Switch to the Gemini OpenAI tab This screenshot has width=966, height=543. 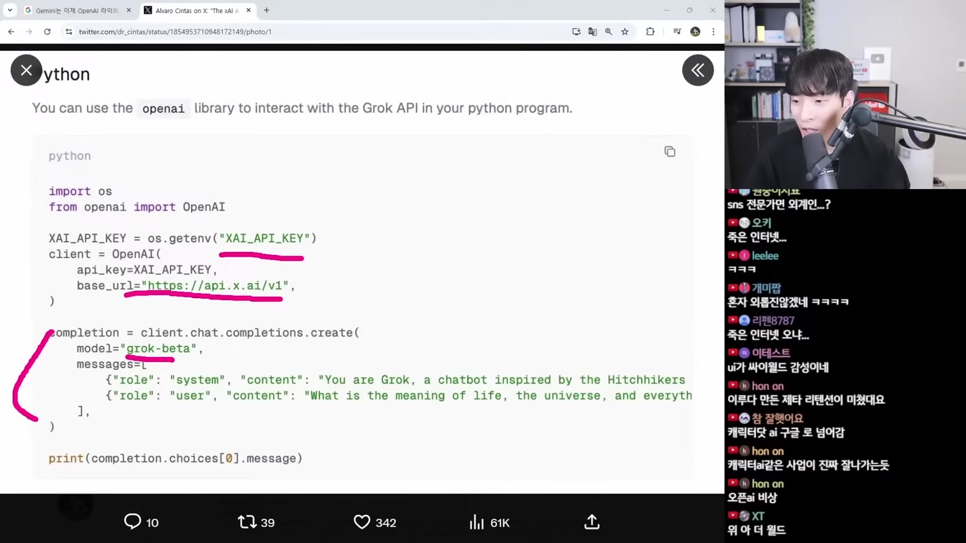[x=77, y=10]
